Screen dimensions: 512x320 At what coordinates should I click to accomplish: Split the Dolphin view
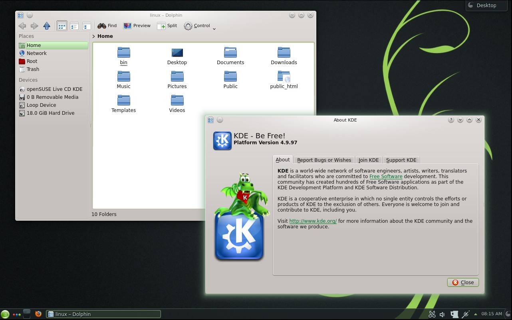click(x=167, y=26)
